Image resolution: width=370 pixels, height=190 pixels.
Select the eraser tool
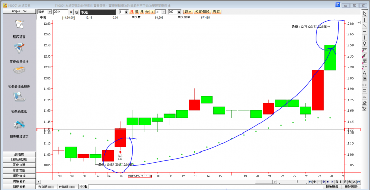(364, 103)
